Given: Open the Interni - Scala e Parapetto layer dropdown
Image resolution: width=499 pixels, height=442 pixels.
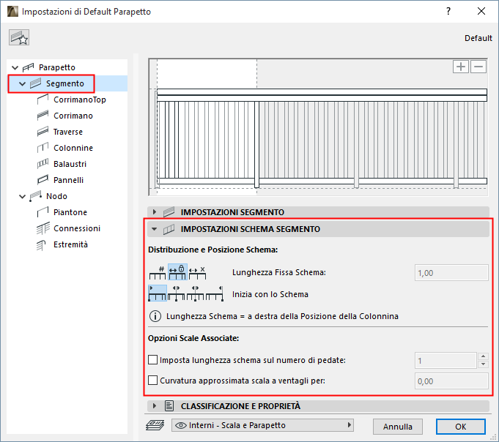Looking at the screenshot, I should click(262, 425).
